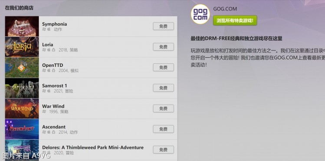
Task: Open the Samorost 1 game thumbnail
Action: [22, 88]
